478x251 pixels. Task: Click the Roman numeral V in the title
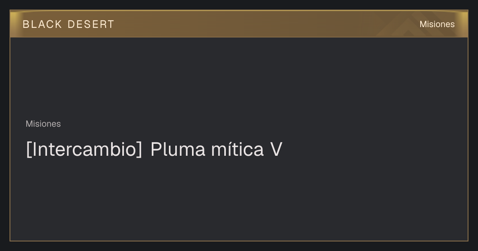[x=276, y=150]
